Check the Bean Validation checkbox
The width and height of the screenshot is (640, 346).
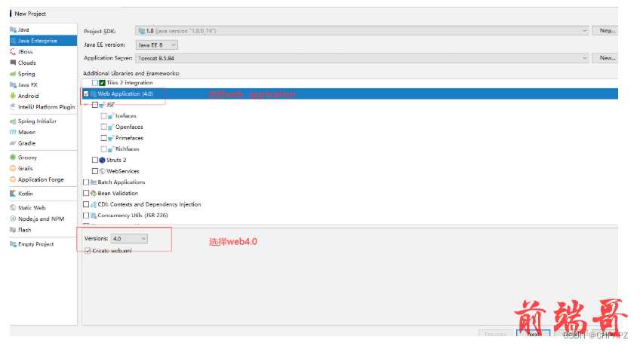[86, 193]
